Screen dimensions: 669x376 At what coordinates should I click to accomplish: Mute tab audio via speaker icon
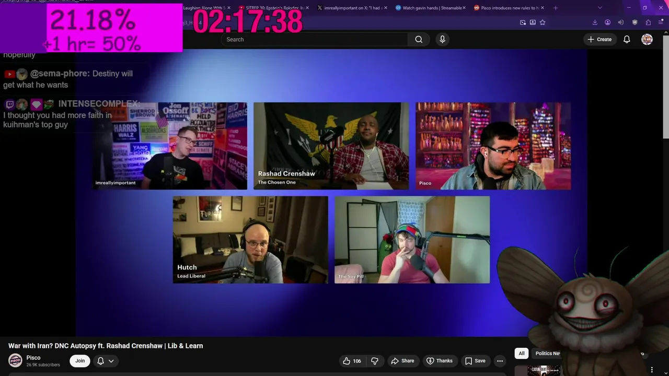(x=621, y=22)
